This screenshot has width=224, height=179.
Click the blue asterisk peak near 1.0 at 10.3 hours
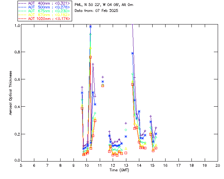click(90, 27)
